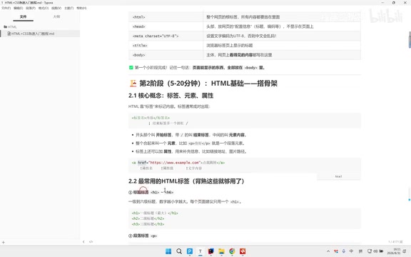The width and height of the screenshot is (411, 257).
Task: Open the 格式(O) menu
Action: tap(44, 8)
